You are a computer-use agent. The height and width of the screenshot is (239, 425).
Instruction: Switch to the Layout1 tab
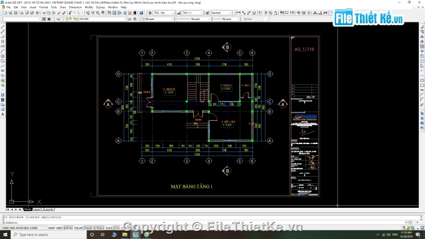38,210
